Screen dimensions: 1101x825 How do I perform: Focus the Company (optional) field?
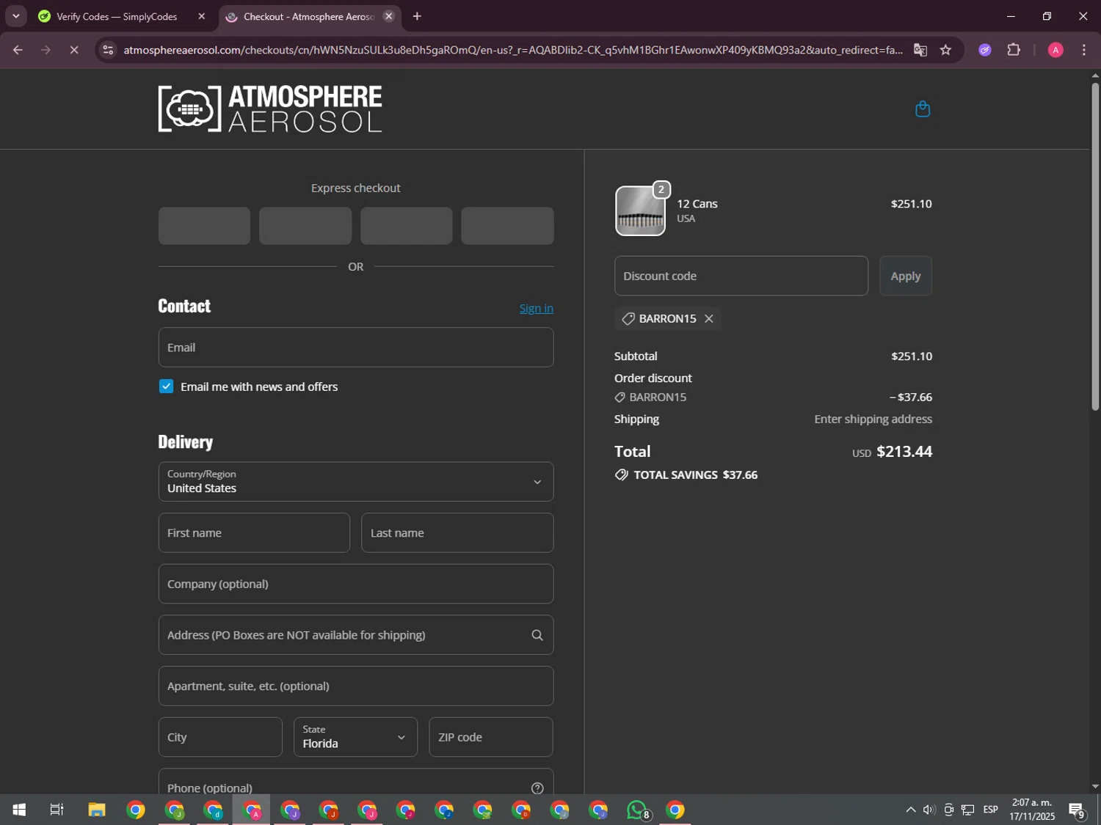click(x=356, y=584)
